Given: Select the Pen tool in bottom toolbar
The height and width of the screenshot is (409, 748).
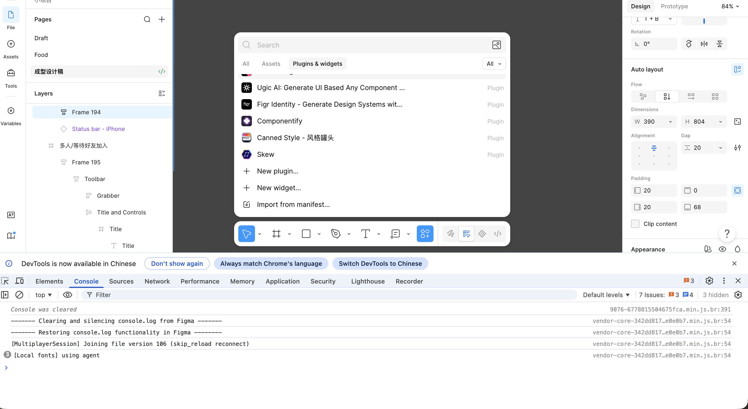Looking at the screenshot, I should coord(336,234).
